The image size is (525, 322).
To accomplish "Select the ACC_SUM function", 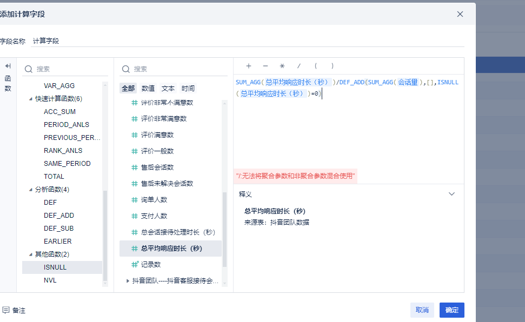I will click(59, 112).
